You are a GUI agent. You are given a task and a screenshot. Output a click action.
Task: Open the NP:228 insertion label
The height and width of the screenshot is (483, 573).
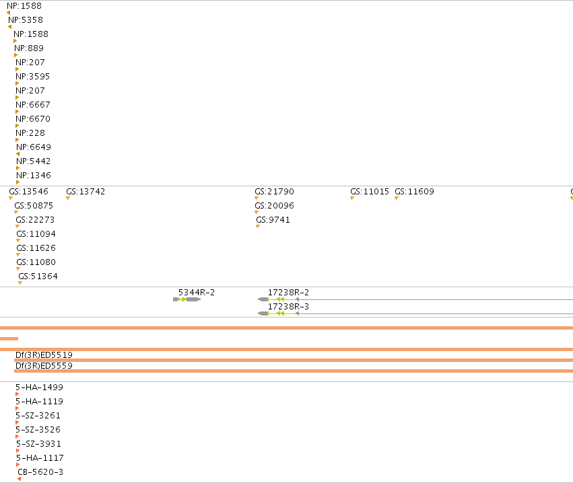[x=30, y=133]
